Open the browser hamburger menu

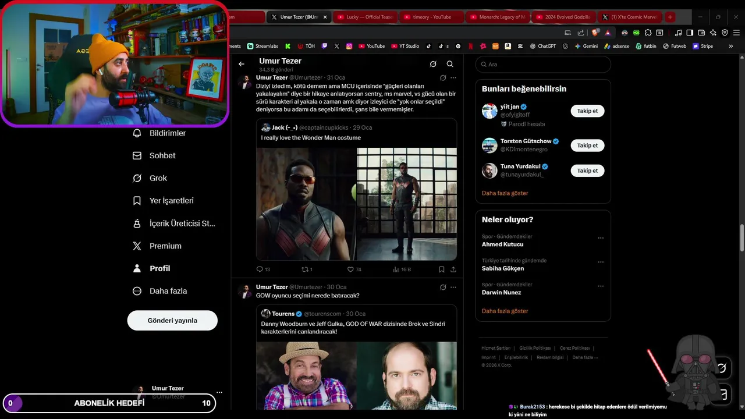[x=736, y=33]
